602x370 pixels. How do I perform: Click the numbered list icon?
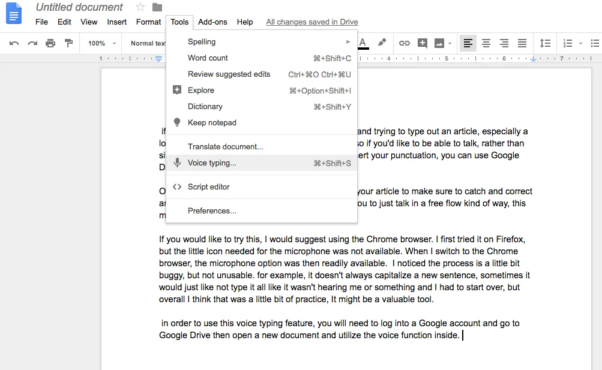click(567, 43)
